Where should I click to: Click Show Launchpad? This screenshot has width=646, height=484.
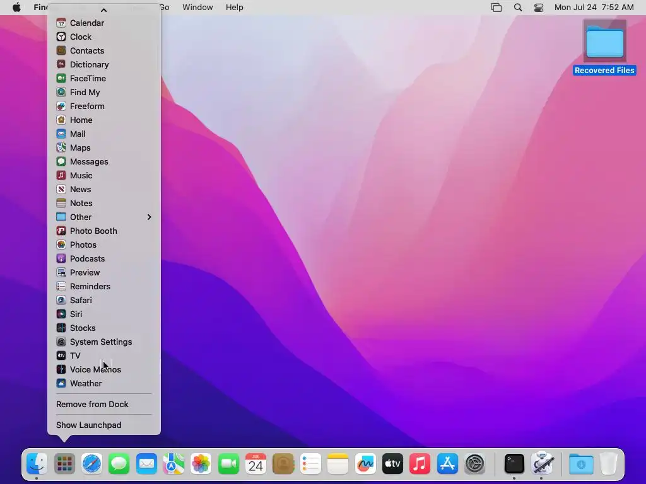[x=104, y=425]
